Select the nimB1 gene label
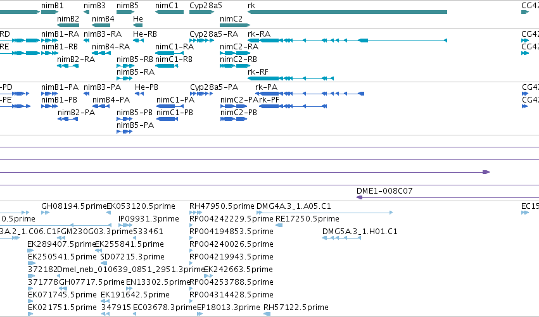This screenshot has width=539, height=317. tap(52, 6)
